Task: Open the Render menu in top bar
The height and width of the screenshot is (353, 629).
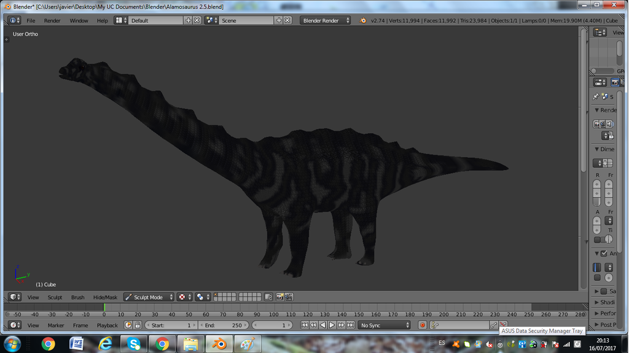Action: pos(52,20)
